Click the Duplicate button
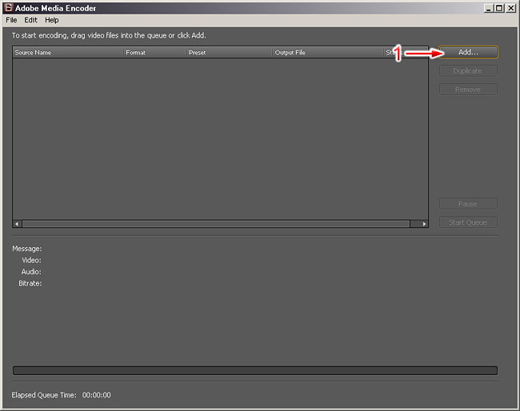The height and width of the screenshot is (411, 520). (468, 71)
